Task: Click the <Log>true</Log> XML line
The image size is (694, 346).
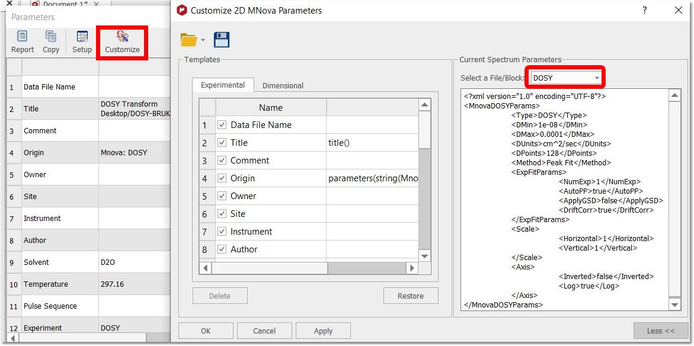Action: pos(589,286)
